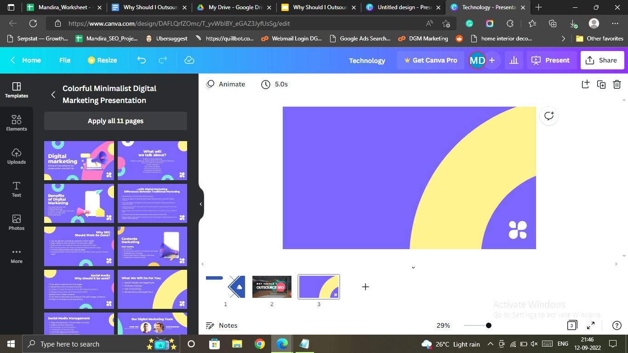Screen dimensions: 628x353
Task: Click the Redo arrow in Canva toolbar
Action: click(163, 60)
